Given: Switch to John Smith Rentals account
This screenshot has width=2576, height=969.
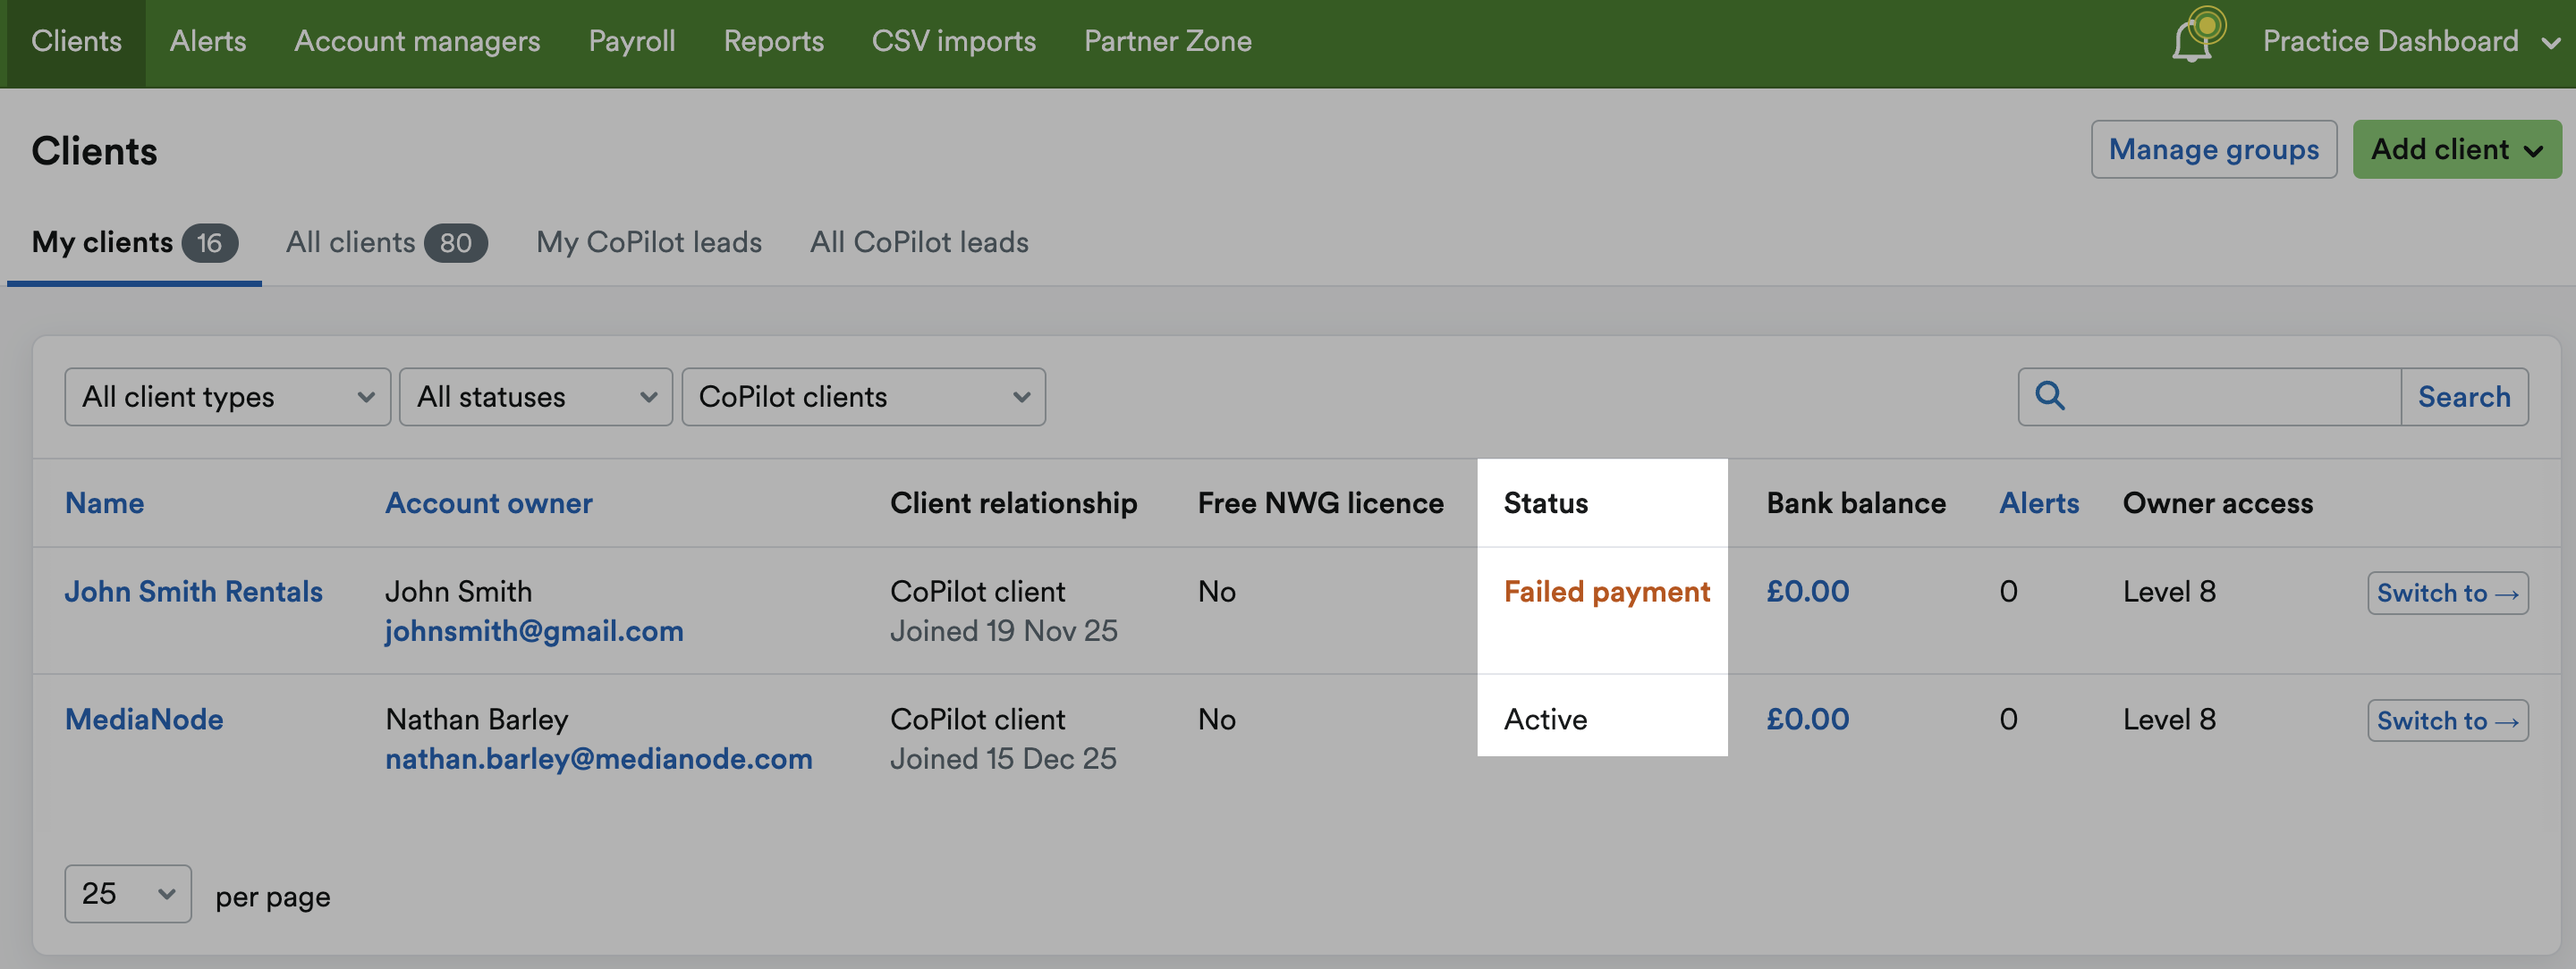Looking at the screenshot, I should (x=2448, y=594).
